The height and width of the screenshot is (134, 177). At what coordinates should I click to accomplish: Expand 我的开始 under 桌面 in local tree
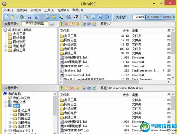pos(10,122)
